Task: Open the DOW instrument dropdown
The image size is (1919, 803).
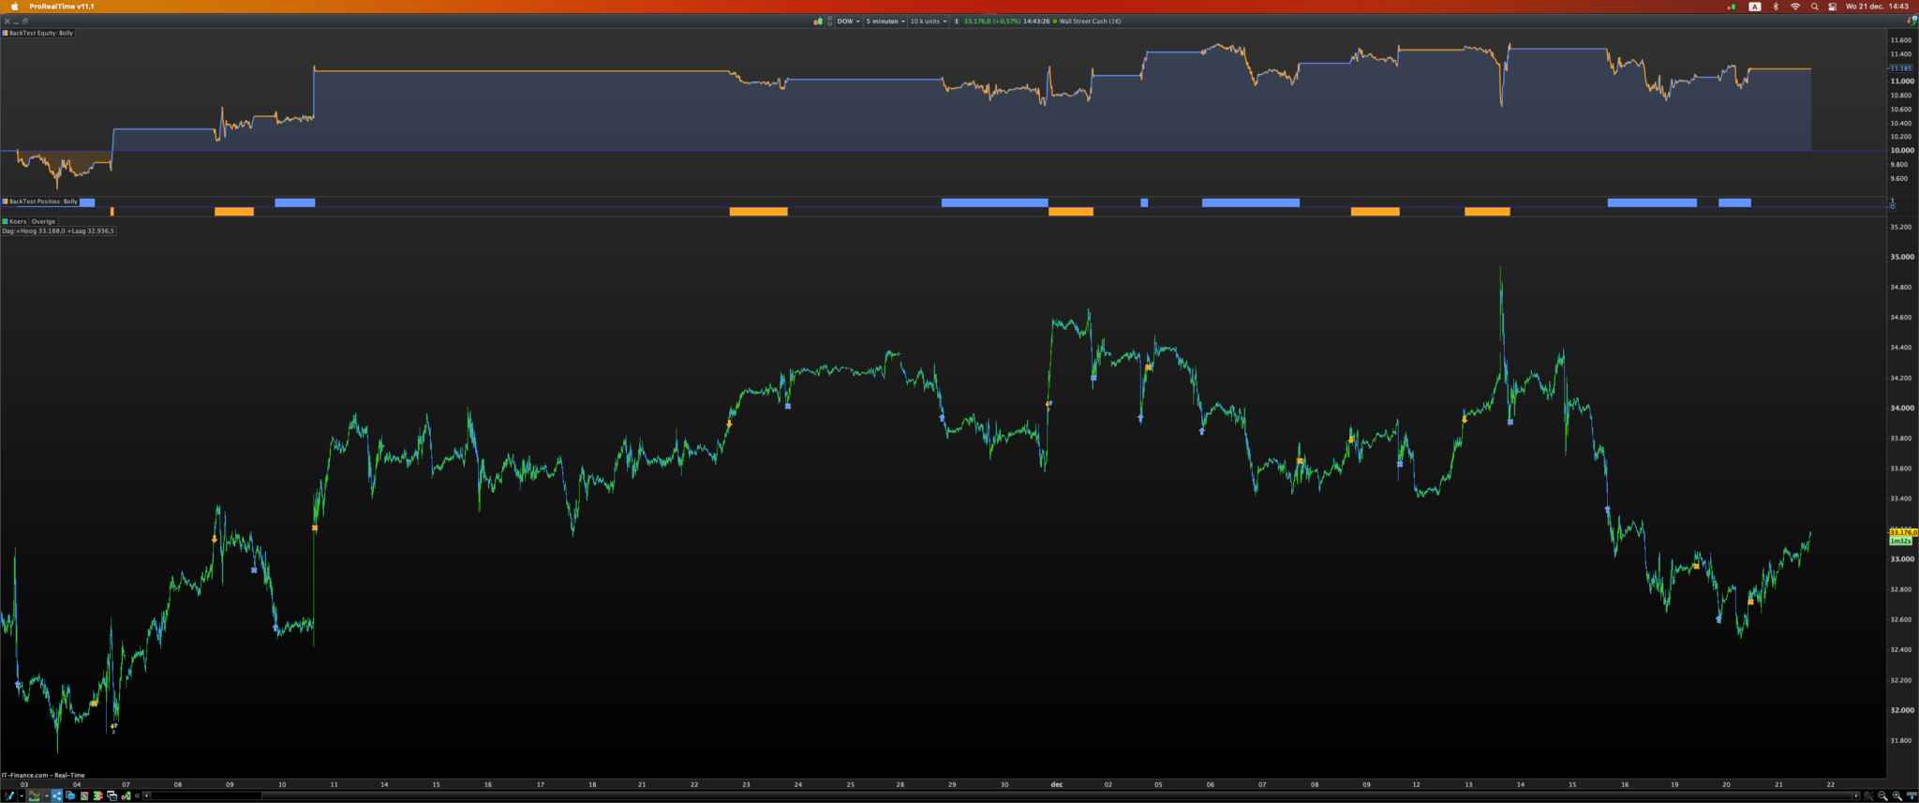Action: click(x=848, y=21)
